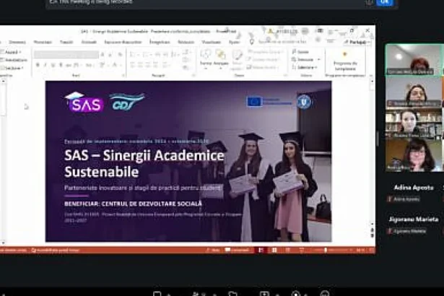Expand the Înlocuire dropdown arrow
This screenshot has height=296, width=444.
[x=319, y=59]
